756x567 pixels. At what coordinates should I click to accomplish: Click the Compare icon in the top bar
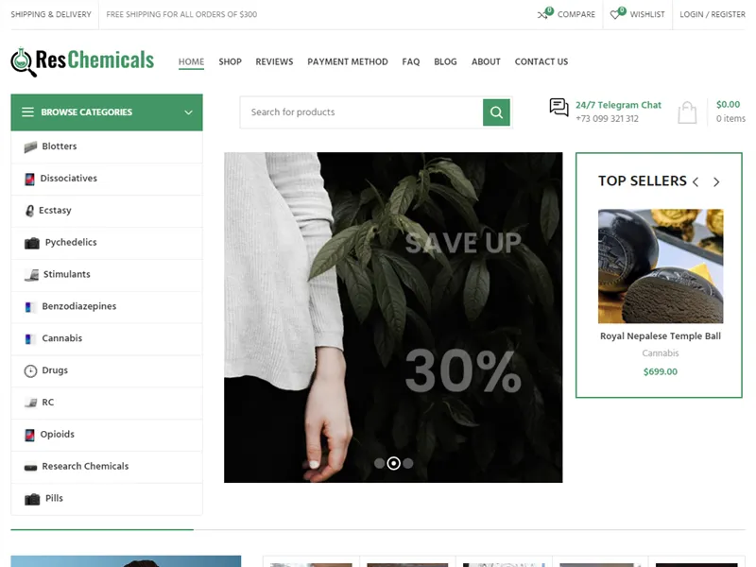(x=545, y=15)
